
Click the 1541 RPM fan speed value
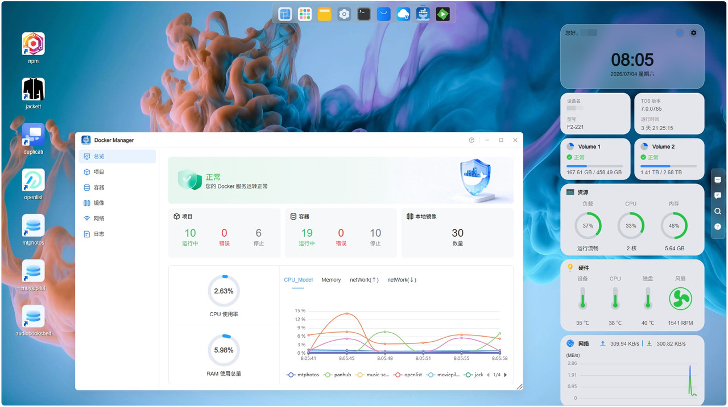pos(680,323)
